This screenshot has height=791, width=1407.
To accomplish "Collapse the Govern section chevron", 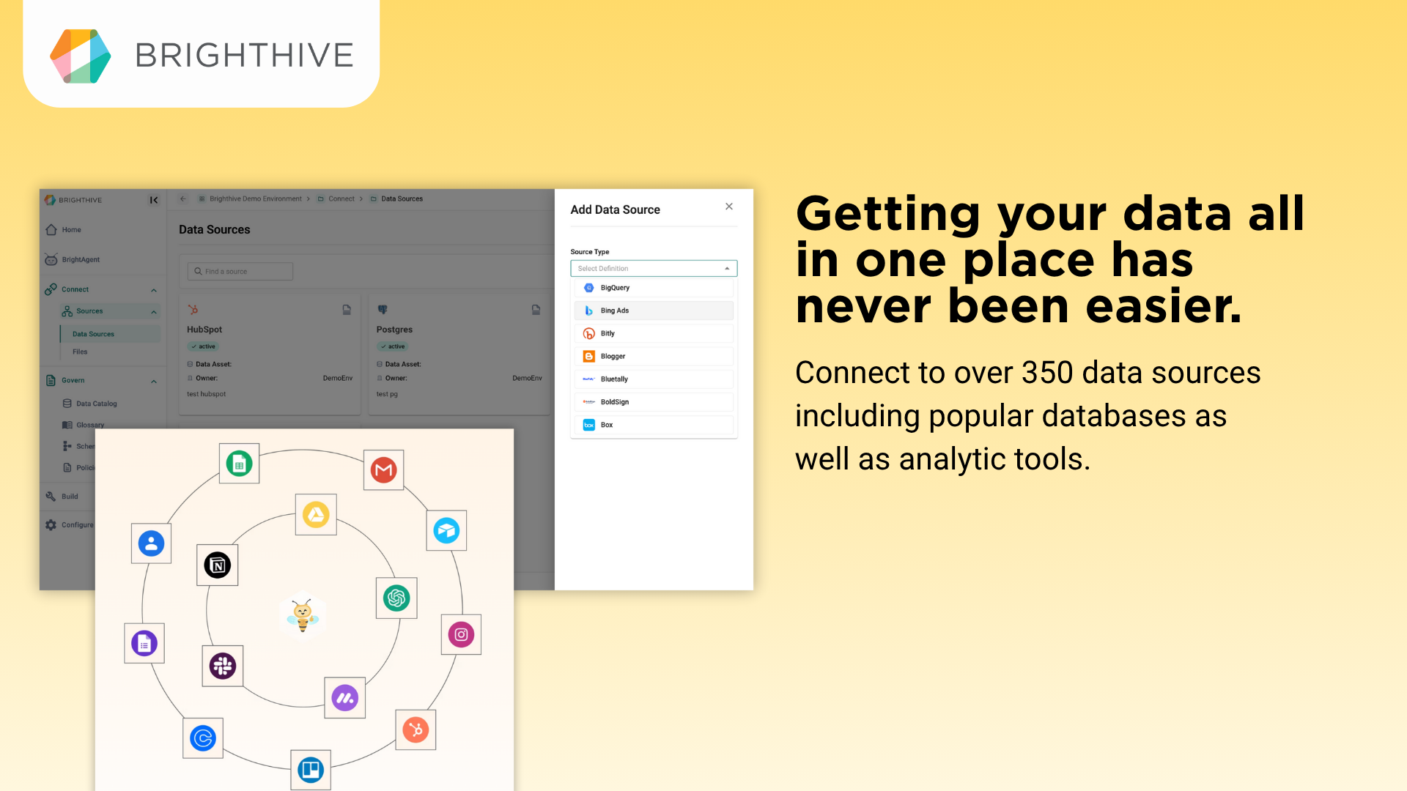I will pos(154,381).
